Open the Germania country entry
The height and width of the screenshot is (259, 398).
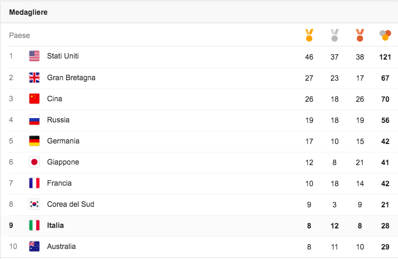click(63, 141)
